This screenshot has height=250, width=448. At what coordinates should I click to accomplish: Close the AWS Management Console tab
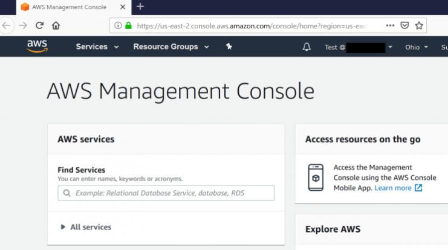pos(123,7)
